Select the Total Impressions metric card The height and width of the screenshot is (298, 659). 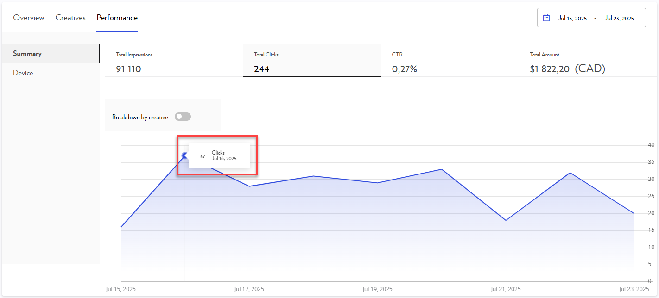pos(173,62)
